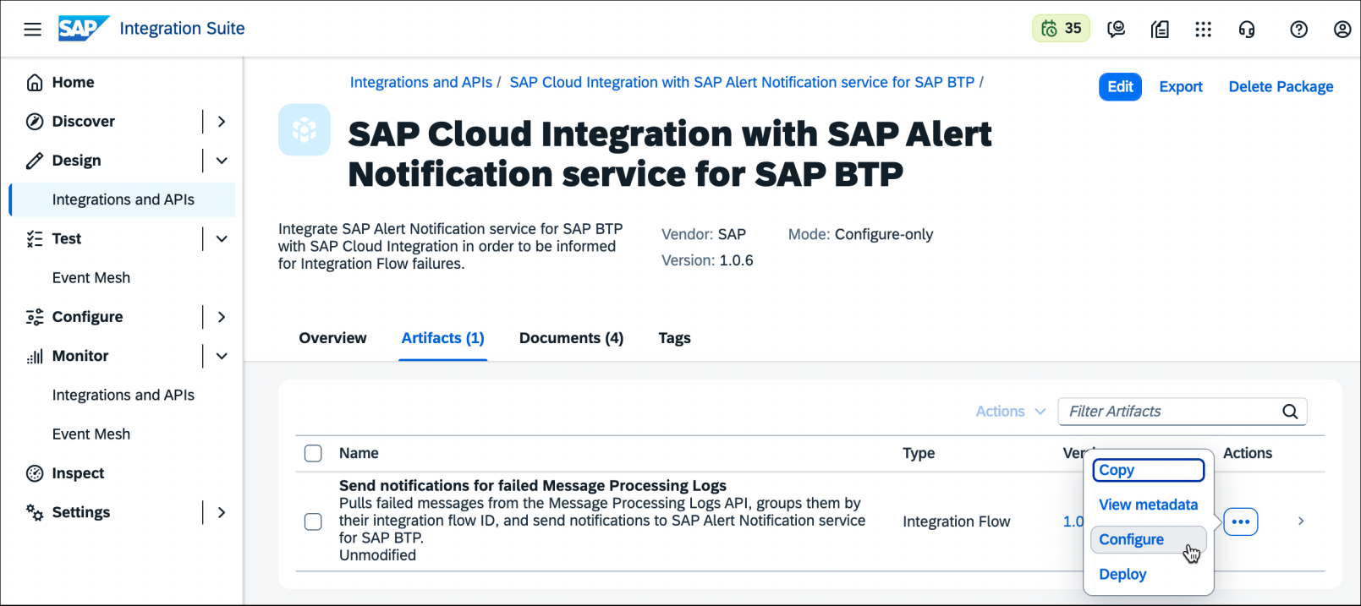Open Event Mesh under Monitor
The height and width of the screenshot is (606, 1361).
pos(91,434)
